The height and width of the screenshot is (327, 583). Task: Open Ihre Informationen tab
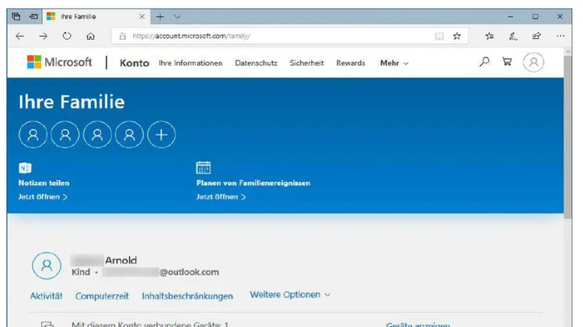pyautogui.click(x=190, y=63)
